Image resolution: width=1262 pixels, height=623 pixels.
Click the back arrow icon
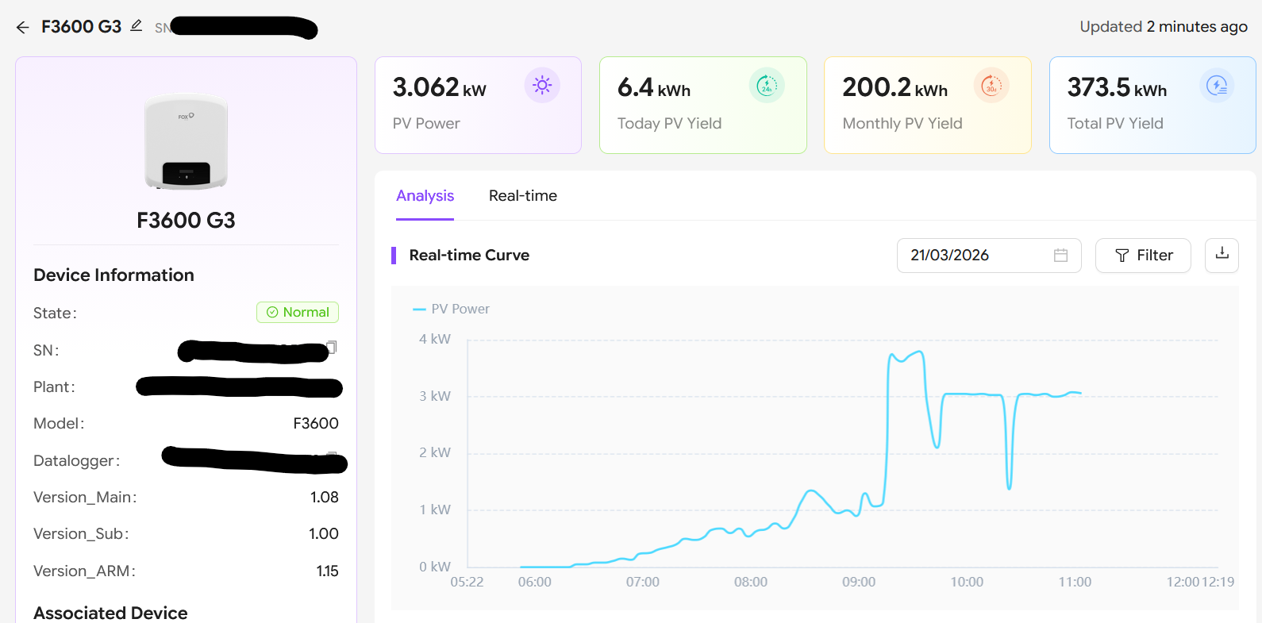(23, 28)
